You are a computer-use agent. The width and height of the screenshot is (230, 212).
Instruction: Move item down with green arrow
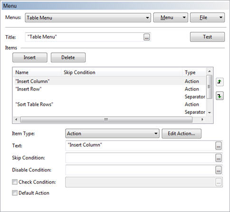[x=220, y=96]
